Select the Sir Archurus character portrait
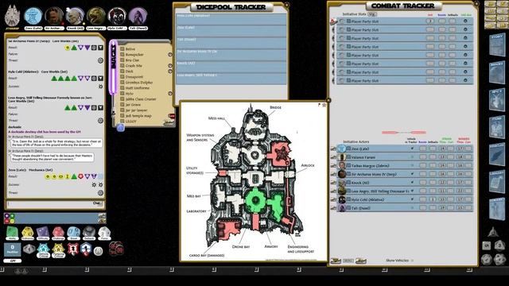The width and height of the screenshot is (509, 286). pos(54,16)
